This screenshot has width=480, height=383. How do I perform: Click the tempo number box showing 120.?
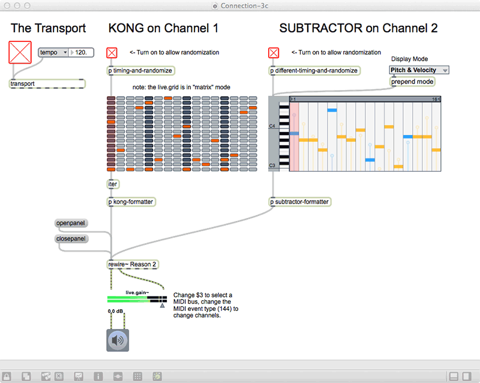(x=81, y=52)
